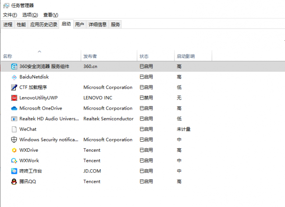
Task: Click the 360.cn publisher cell
Action: tap(90, 67)
